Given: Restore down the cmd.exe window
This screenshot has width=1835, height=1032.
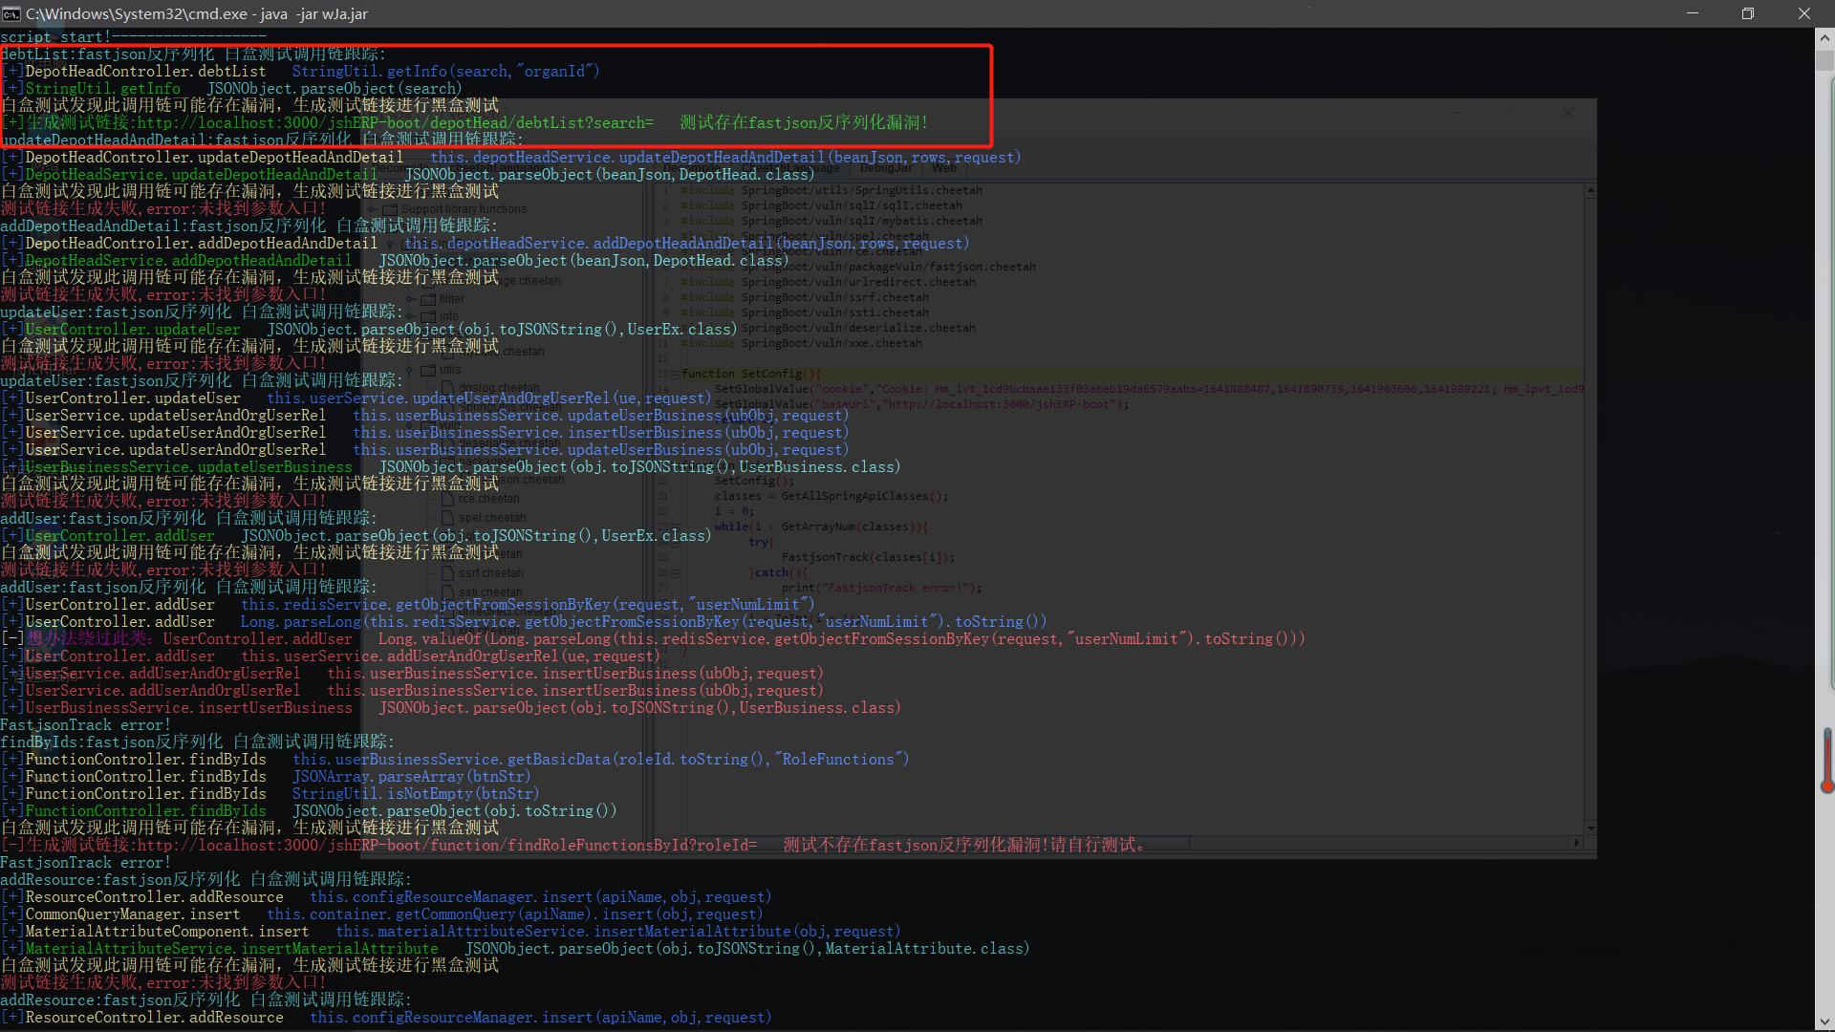Looking at the screenshot, I should coord(1748,13).
